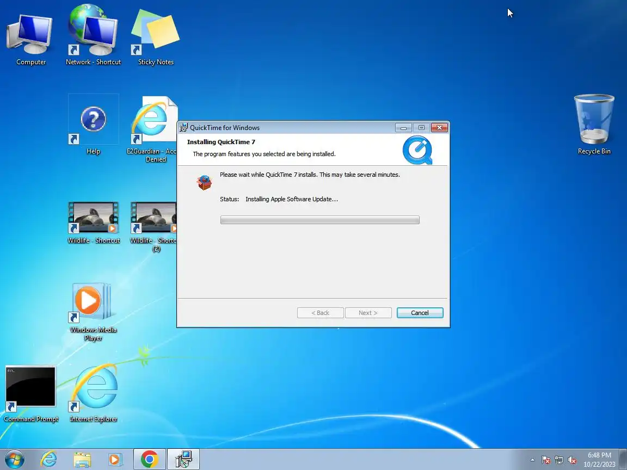Screen dimensions: 627x470
Task: Open the Command Prompt desktop shortcut
Action: [x=31, y=394]
